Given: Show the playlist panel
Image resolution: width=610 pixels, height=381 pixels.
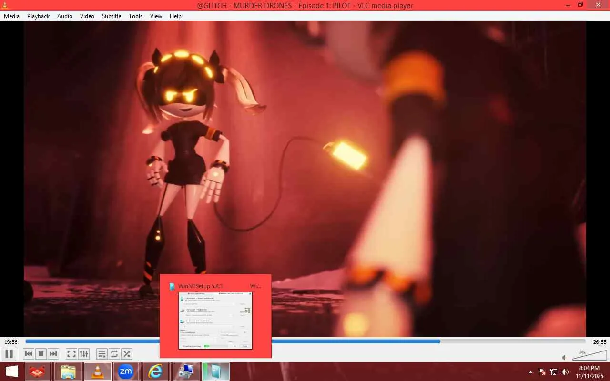Looking at the screenshot, I should (102, 354).
